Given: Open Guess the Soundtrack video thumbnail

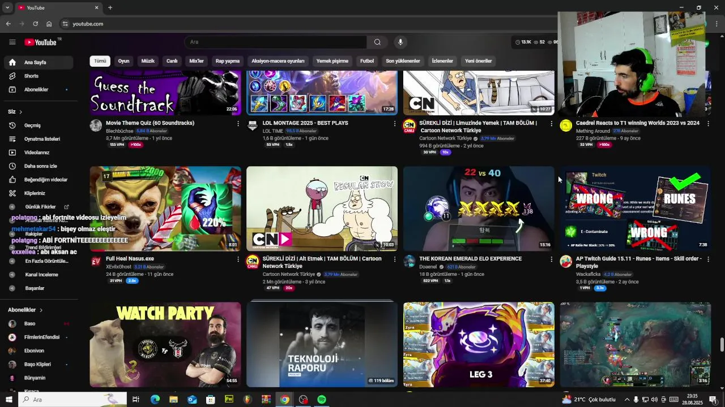Looking at the screenshot, I should (165, 93).
